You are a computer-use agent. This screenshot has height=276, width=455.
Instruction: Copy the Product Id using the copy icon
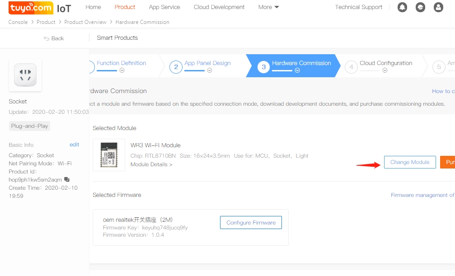[x=67, y=179]
